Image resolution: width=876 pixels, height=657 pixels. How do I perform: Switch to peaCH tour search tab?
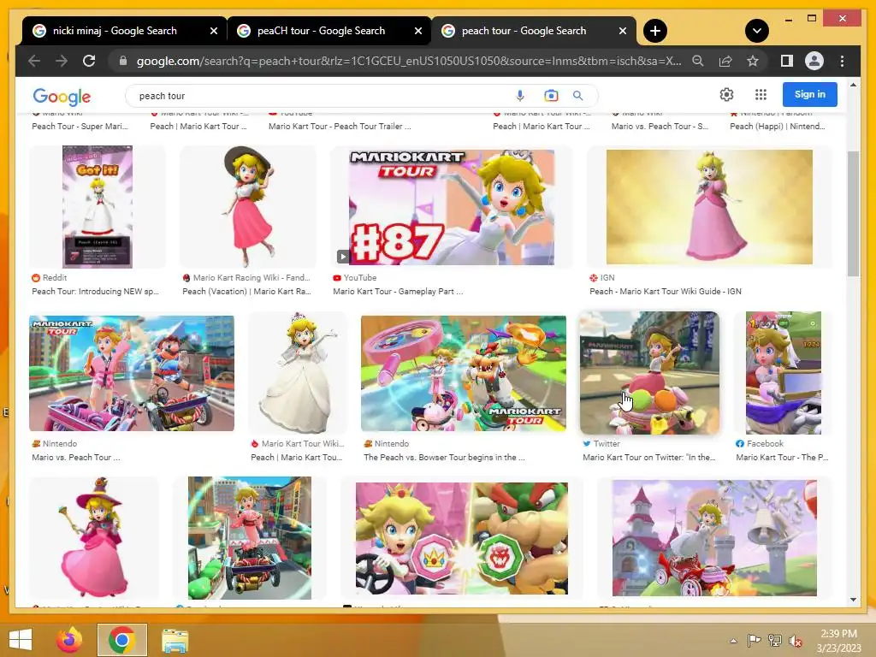[x=321, y=31]
